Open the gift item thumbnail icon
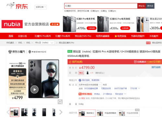162x118 pixels. [x=87, y=73]
